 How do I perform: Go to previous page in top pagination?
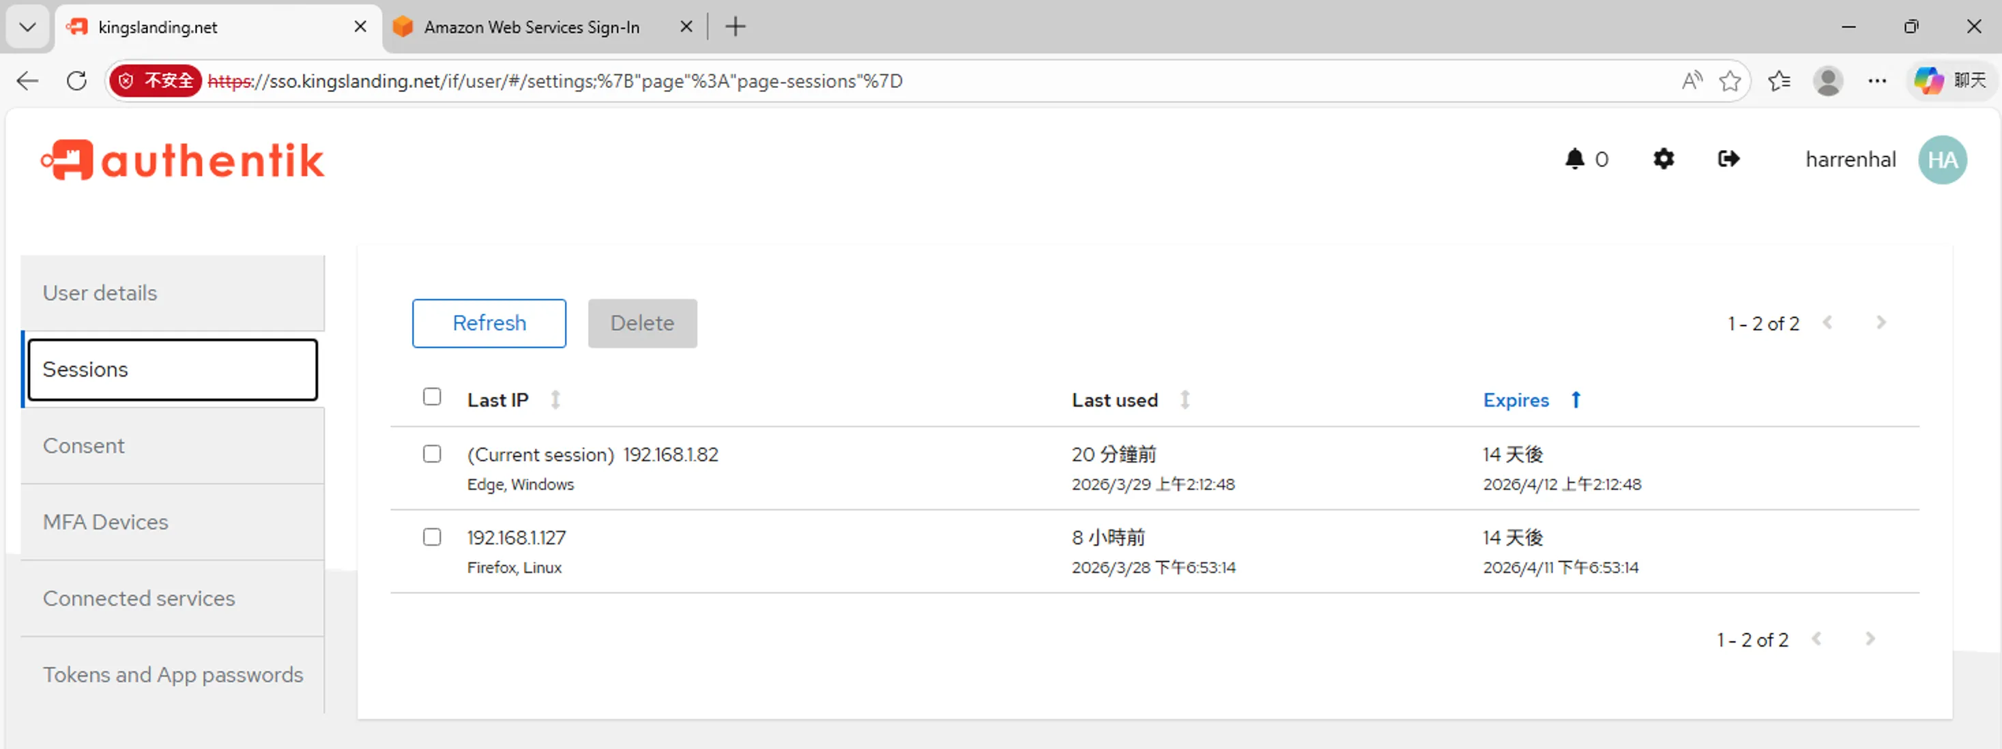click(1828, 323)
